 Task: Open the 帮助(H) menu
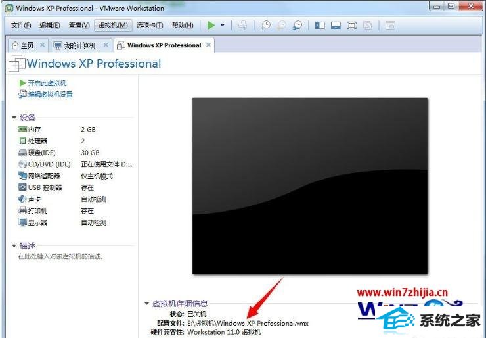pyautogui.click(x=183, y=25)
